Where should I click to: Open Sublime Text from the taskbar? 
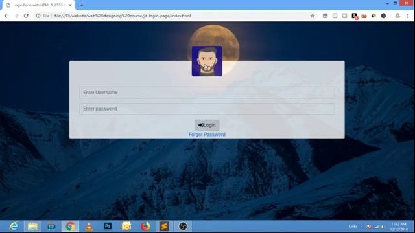click(x=164, y=227)
